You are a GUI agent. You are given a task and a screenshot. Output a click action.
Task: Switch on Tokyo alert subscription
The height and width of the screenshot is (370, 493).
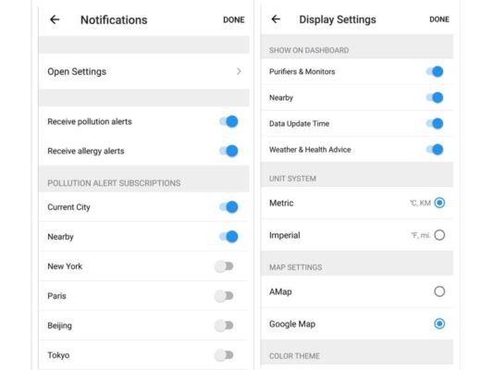coord(224,355)
